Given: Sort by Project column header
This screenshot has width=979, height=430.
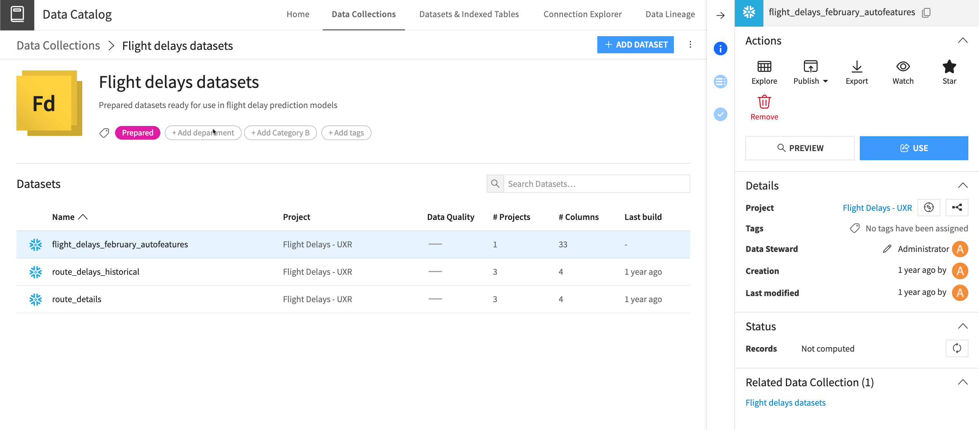Looking at the screenshot, I should click(296, 217).
